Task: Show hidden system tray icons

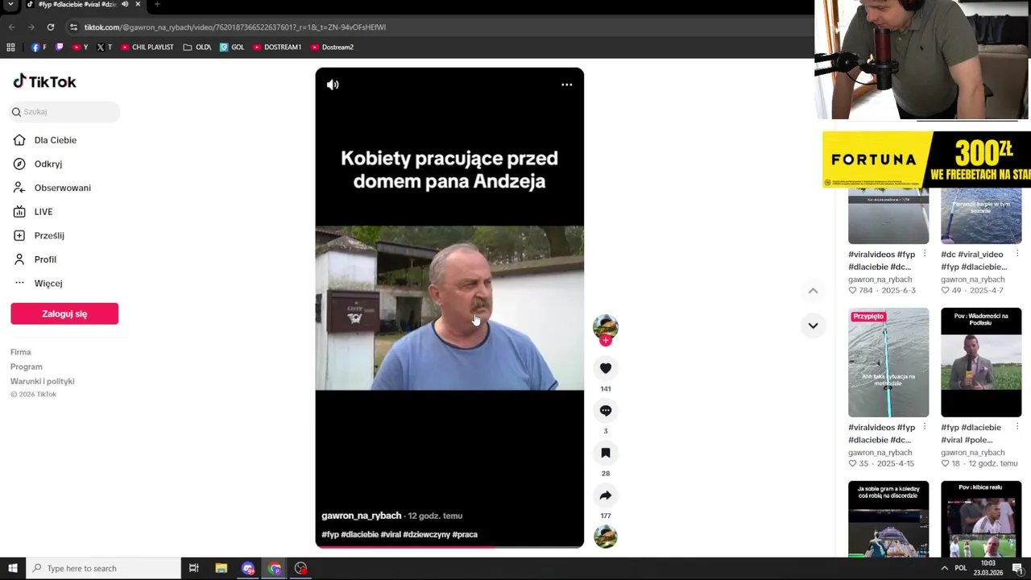Action: [x=944, y=569]
